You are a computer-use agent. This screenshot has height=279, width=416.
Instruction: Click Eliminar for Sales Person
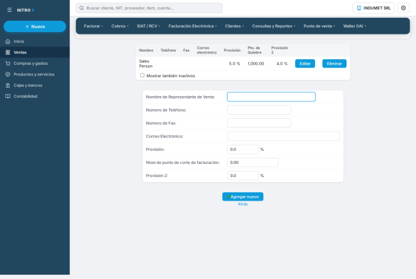334,64
